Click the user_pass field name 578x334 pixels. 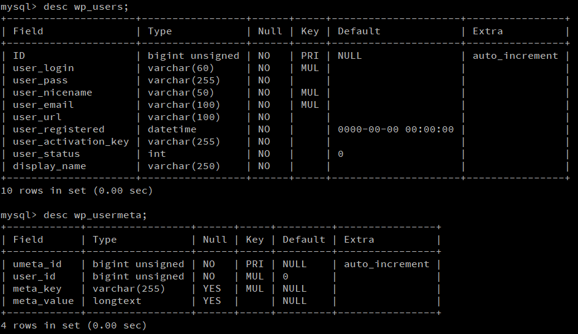[x=40, y=80]
